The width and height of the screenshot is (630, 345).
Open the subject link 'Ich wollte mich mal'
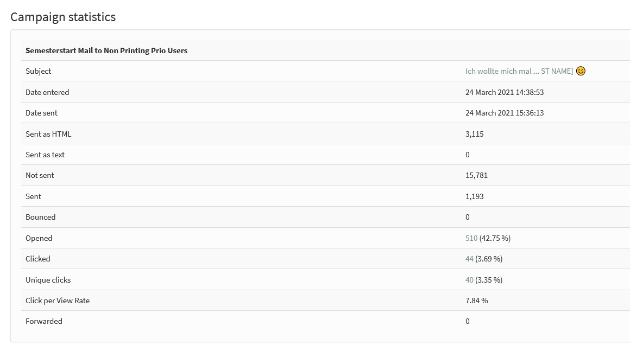tap(519, 71)
